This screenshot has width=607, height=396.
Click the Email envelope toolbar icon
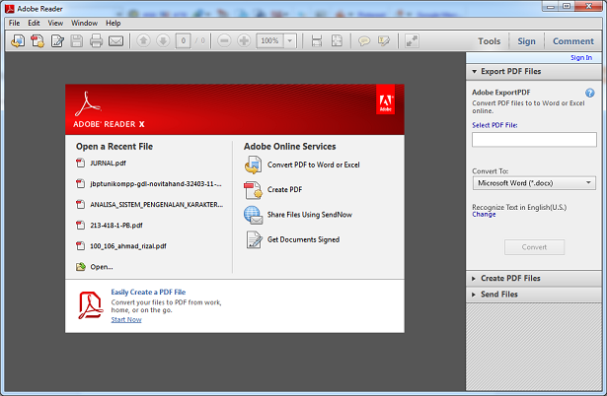pos(115,40)
